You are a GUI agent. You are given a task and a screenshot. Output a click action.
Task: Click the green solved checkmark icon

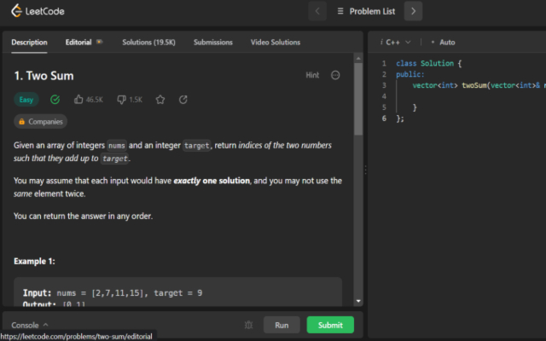[x=55, y=100]
